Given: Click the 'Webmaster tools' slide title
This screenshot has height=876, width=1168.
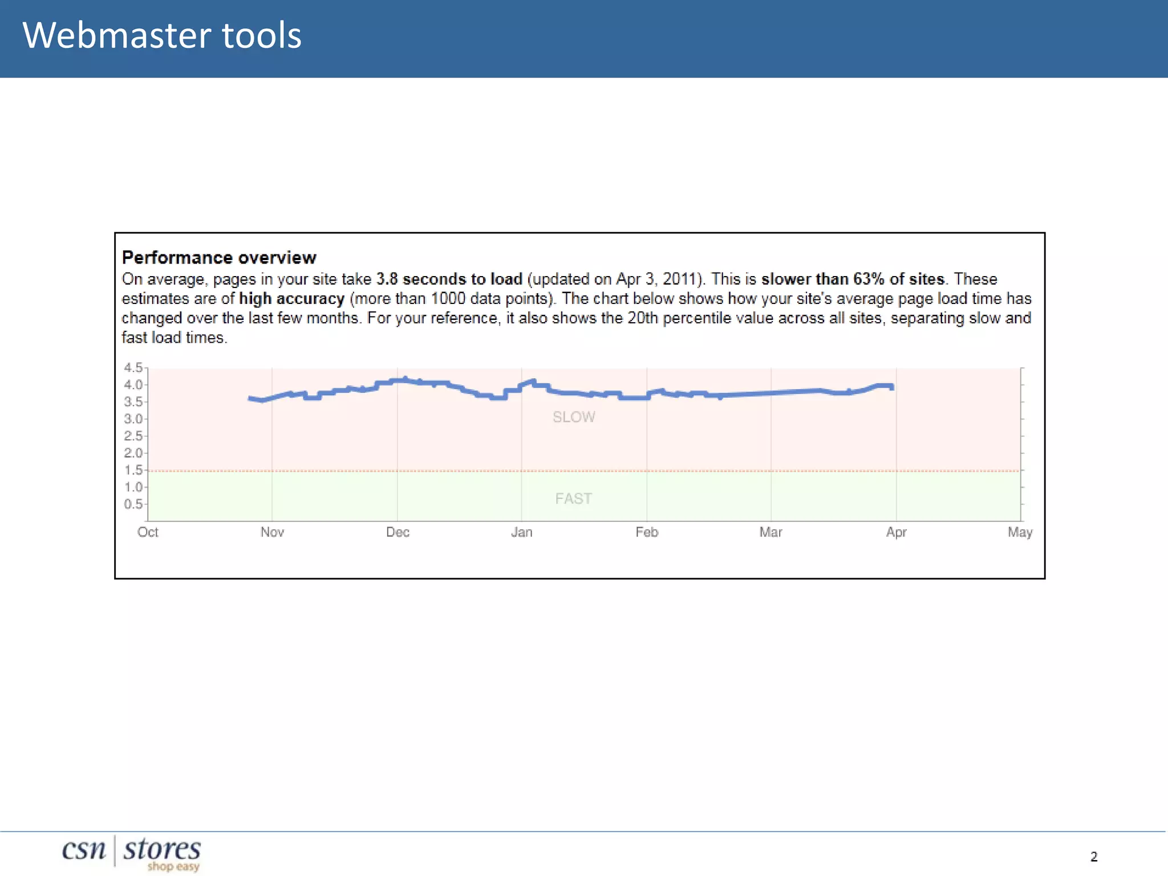Looking at the screenshot, I should pos(162,35).
